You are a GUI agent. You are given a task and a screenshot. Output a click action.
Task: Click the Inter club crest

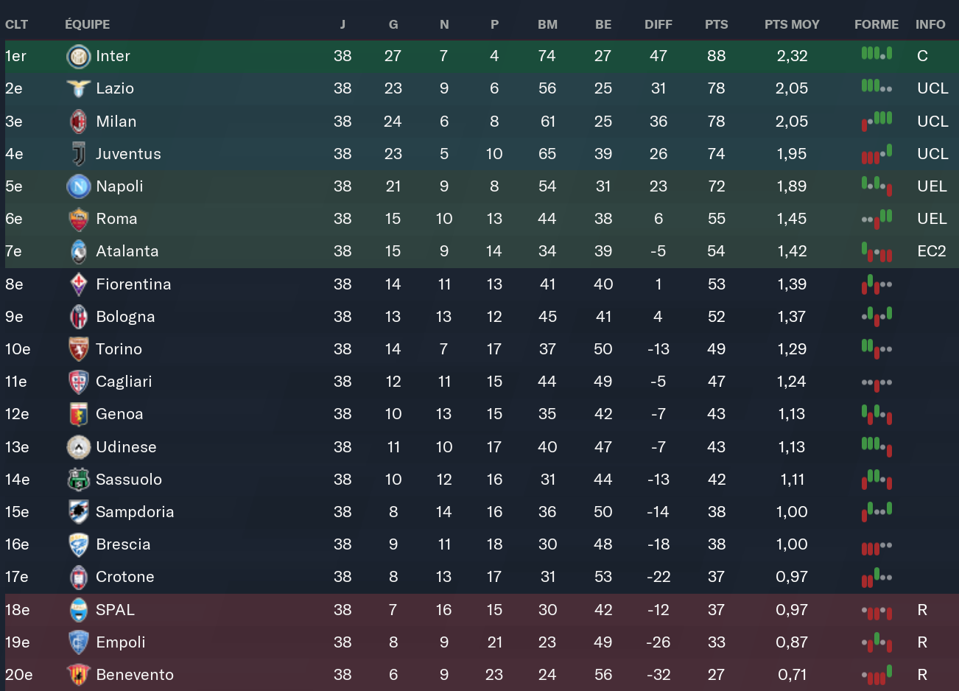(x=78, y=56)
